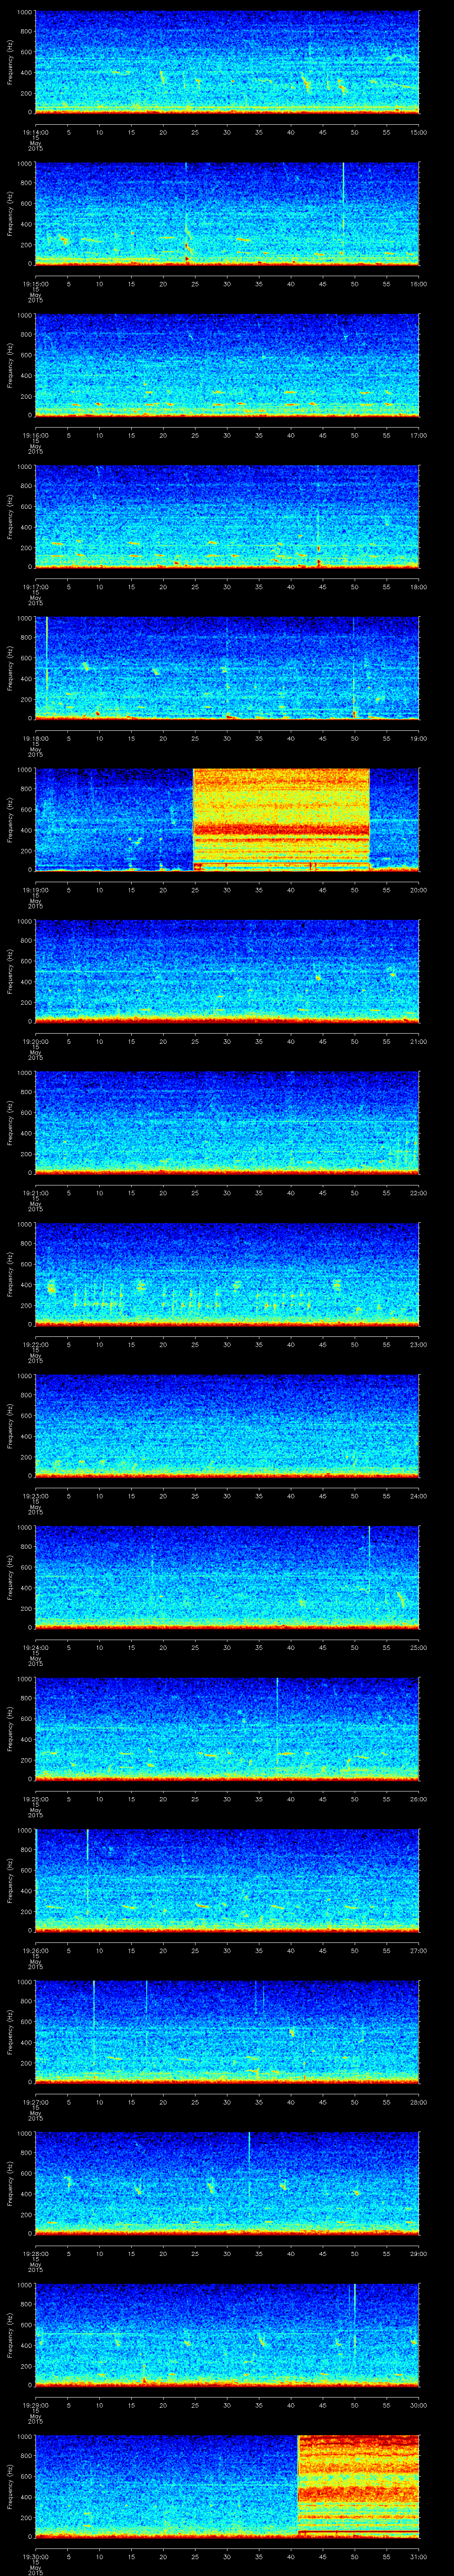454x2576 pixels.
Task: Select the spectrogram panel starting at 19:23:00
Action: point(227,1426)
